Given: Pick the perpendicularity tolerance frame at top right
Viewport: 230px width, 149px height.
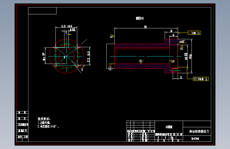Looking at the screenshot, I should coord(194,33).
